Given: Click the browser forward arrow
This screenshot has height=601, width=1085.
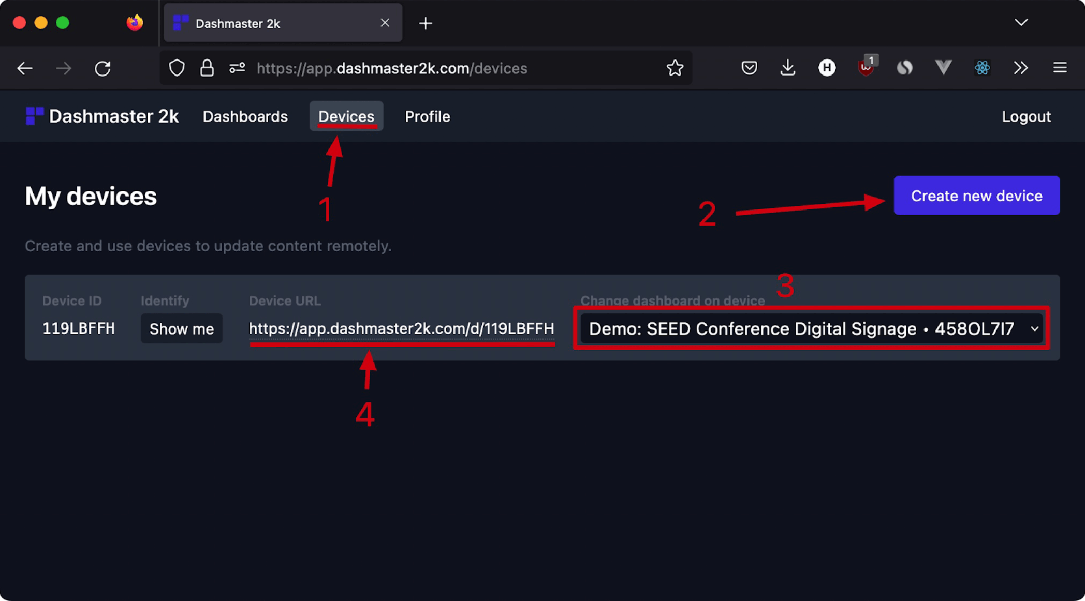Looking at the screenshot, I should (x=64, y=68).
